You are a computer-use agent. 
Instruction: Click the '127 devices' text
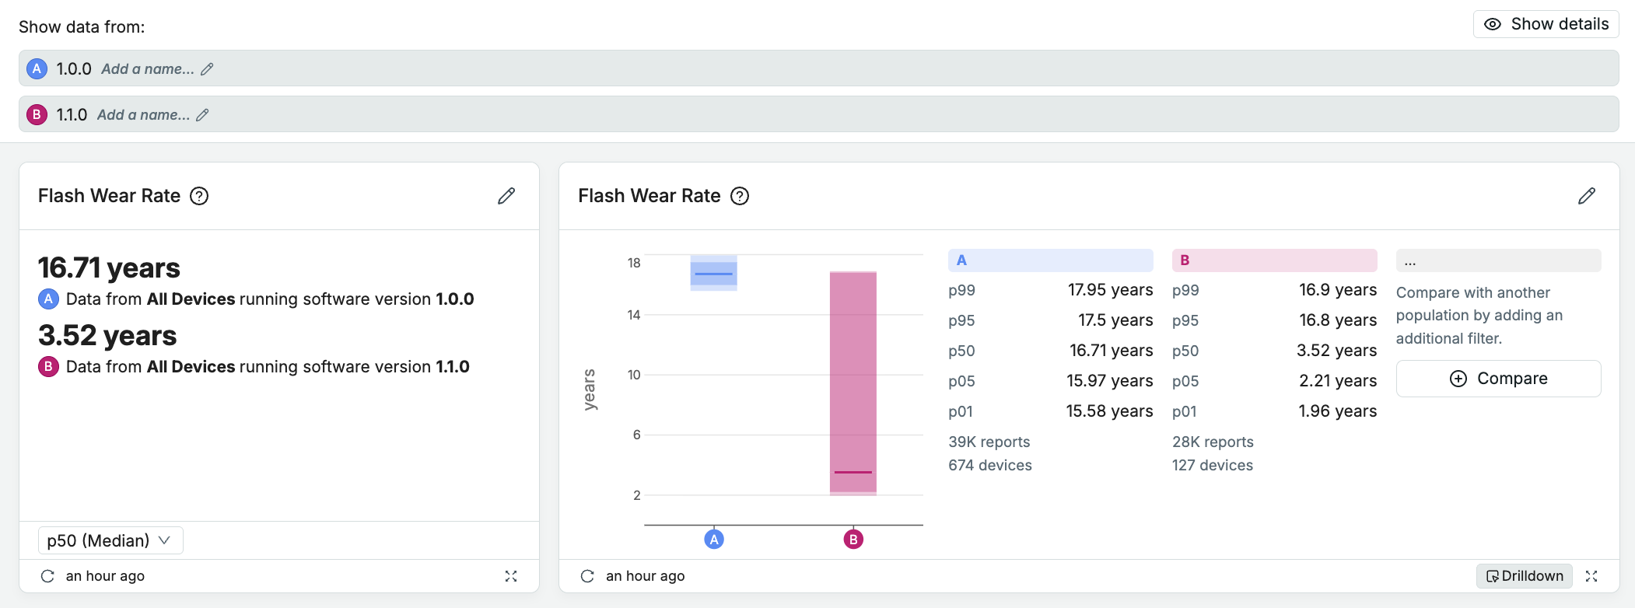[1213, 465]
